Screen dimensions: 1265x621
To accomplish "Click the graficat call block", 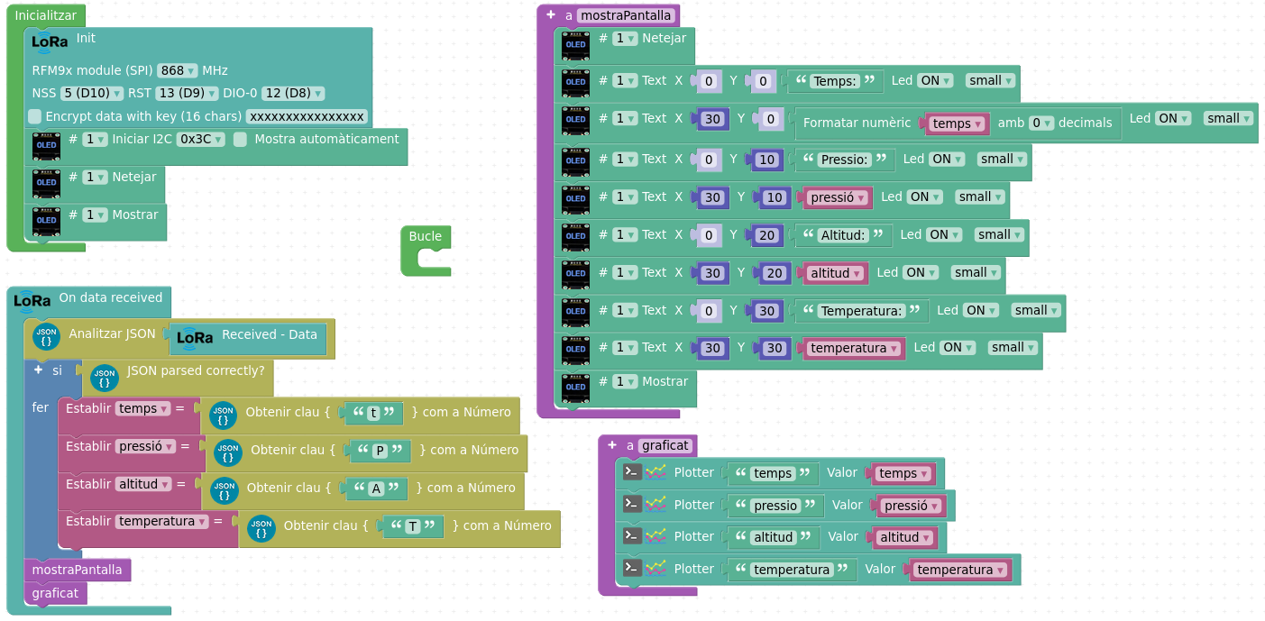I will pos(56,593).
